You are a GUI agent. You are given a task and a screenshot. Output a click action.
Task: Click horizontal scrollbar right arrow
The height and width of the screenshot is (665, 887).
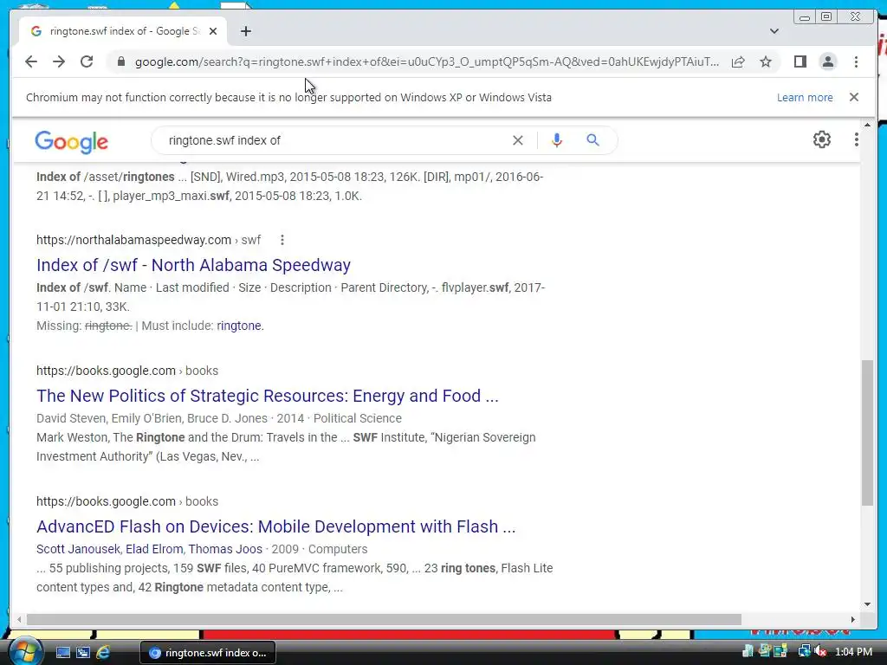(853, 620)
